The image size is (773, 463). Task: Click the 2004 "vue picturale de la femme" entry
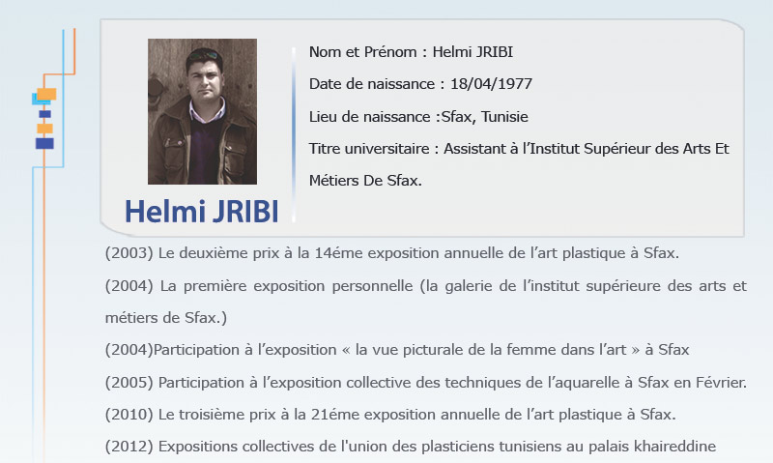coord(396,349)
